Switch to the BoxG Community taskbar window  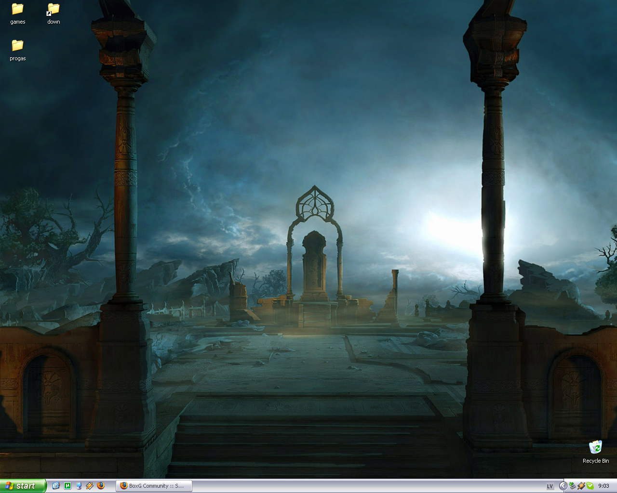pos(154,486)
